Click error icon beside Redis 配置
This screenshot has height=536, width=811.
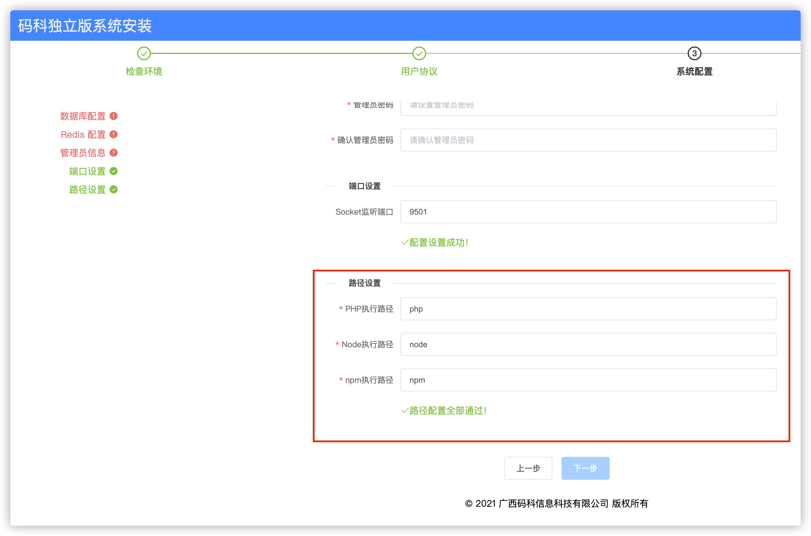pos(114,134)
